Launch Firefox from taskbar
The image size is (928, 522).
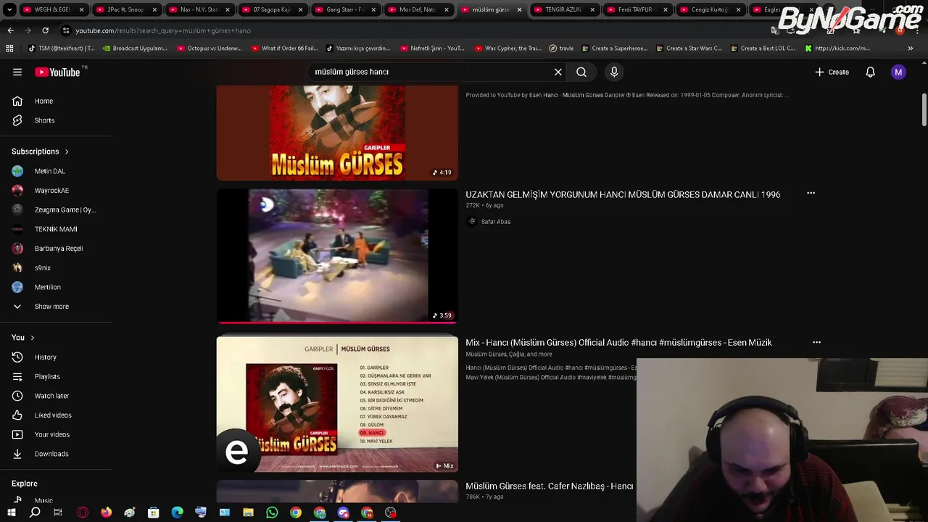pos(107,513)
